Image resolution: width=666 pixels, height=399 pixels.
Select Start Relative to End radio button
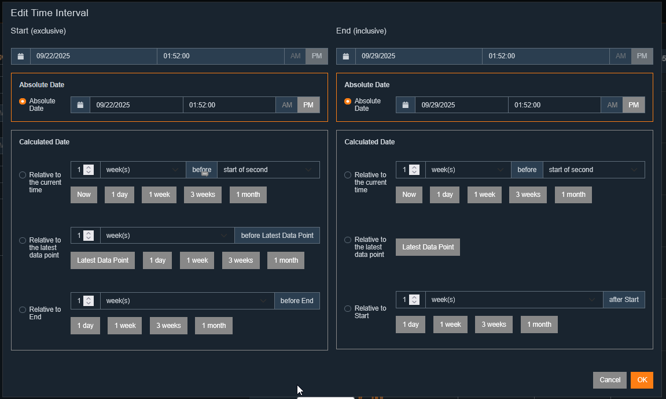pyautogui.click(x=23, y=309)
